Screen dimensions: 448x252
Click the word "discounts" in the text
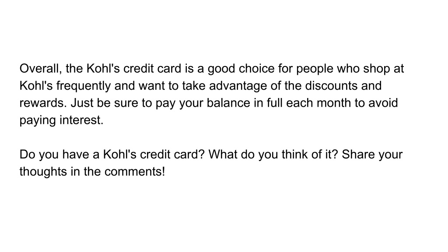tap(332, 86)
